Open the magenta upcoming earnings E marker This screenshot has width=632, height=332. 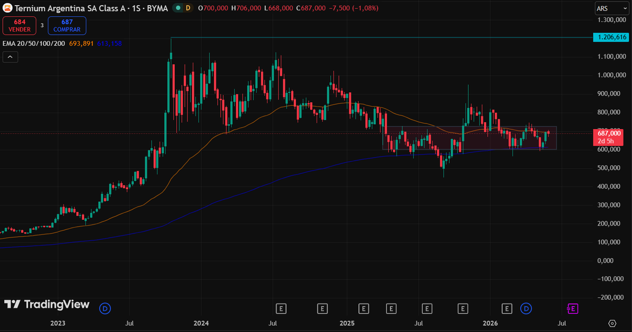pyautogui.click(x=572, y=308)
